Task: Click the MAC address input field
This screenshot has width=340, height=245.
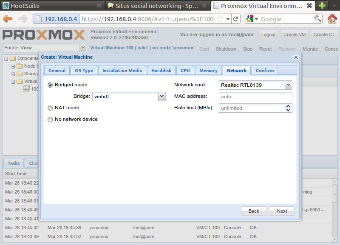Action: coord(255,97)
